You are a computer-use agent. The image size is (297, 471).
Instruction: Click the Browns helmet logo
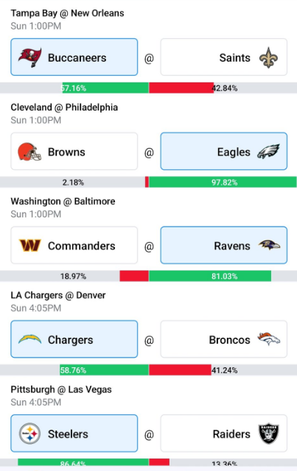pyautogui.click(x=29, y=152)
